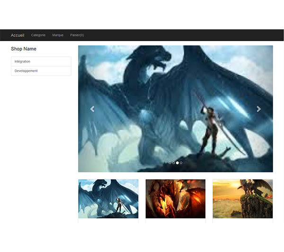This screenshot has height=252, width=284.
Task: View the cart via Panier(0)
Action: [x=77, y=35]
